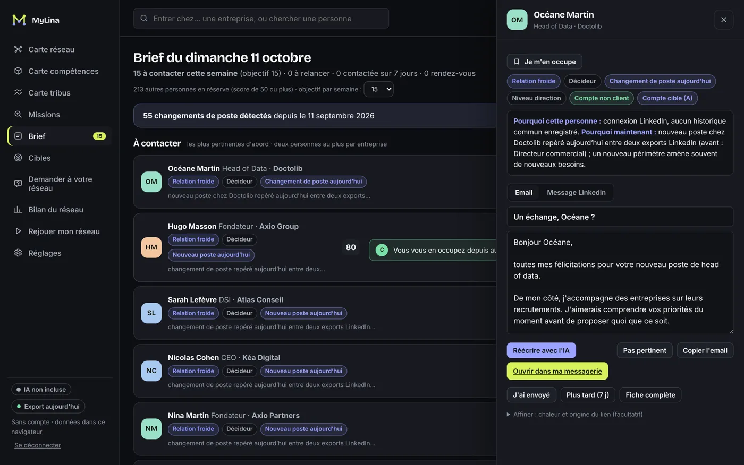Click the play icon for Rejouer mon réseau
This screenshot has width=744, height=465.
18,231
